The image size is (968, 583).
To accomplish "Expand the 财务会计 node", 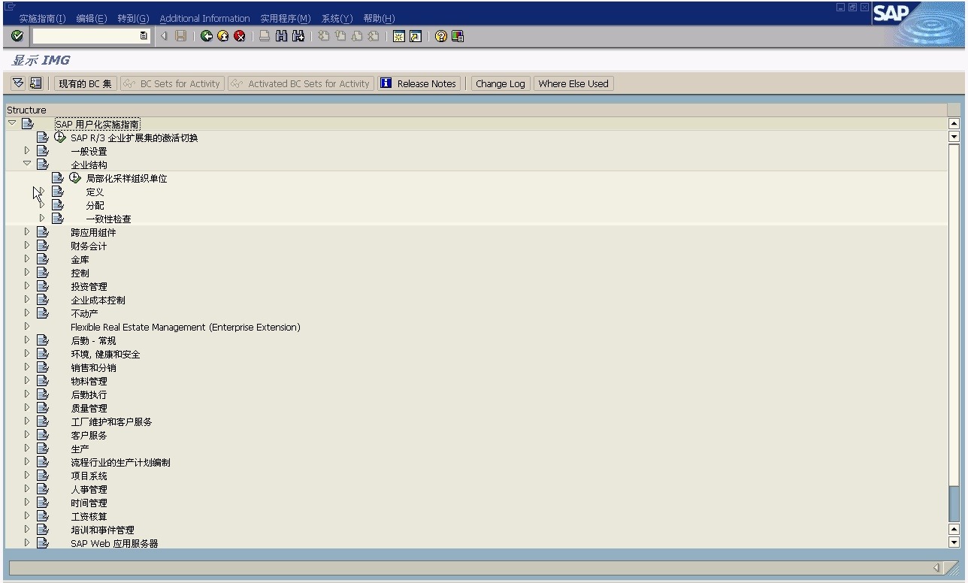I will (27, 245).
